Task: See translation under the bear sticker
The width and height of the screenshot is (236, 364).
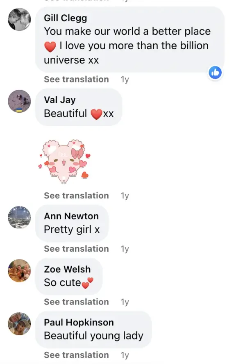Action: pyautogui.click(x=76, y=196)
